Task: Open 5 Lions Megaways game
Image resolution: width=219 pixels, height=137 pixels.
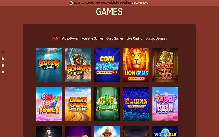Action: tap(136, 104)
